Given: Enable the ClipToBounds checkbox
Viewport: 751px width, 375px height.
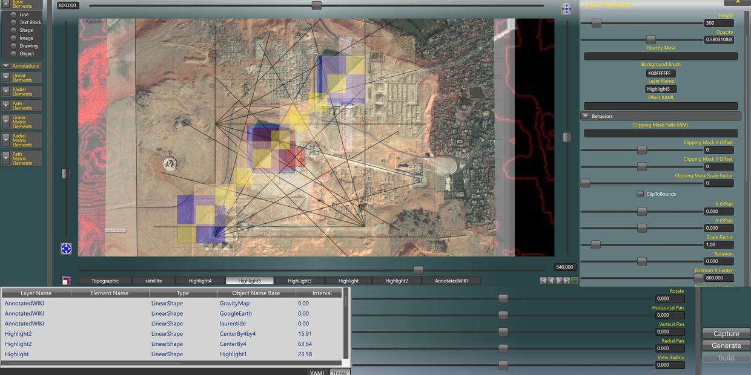Looking at the screenshot, I should (x=640, y=194).
